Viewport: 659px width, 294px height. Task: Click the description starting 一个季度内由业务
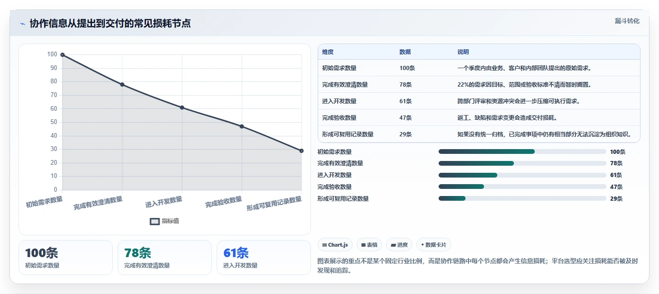(x=524, y=68)
